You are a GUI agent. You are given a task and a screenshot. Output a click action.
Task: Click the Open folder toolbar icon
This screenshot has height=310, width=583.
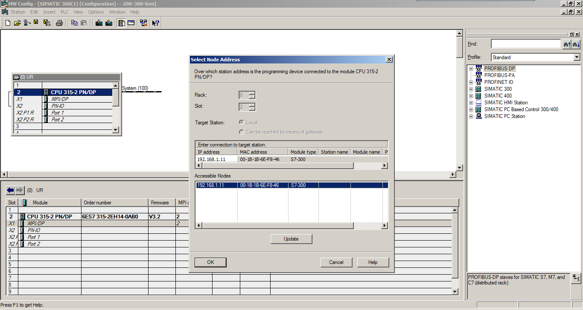(x=17, y=23)
